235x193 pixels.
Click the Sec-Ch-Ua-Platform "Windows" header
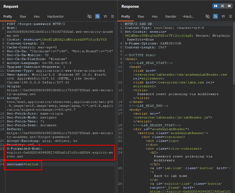click(37, 59)
